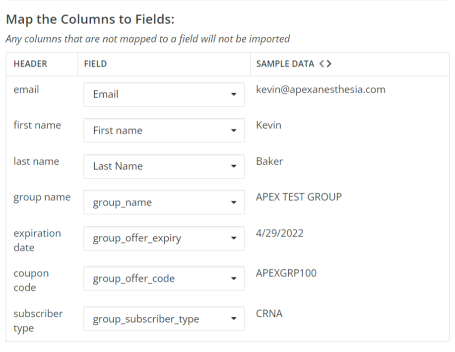Click the sample email kevin@apexanesthesia.com

[x=321, y=89]
